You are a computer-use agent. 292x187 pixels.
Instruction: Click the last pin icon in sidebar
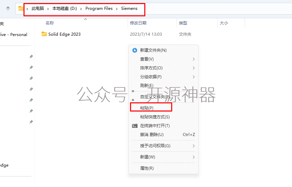pos(31,122)
